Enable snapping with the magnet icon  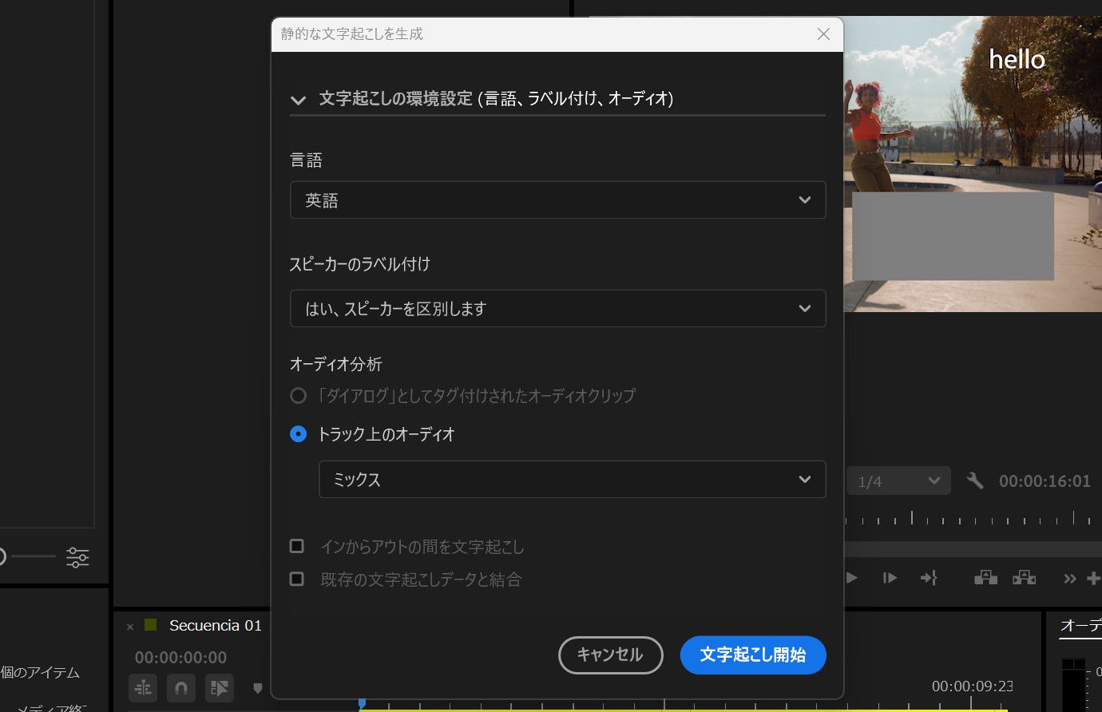180,687
